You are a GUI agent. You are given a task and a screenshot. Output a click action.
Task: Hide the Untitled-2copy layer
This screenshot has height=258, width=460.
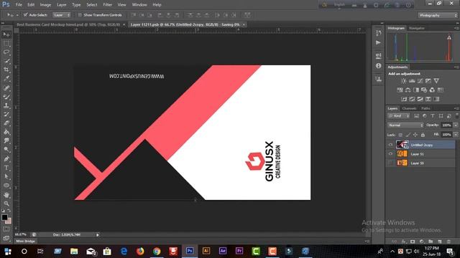click(390, 145)
